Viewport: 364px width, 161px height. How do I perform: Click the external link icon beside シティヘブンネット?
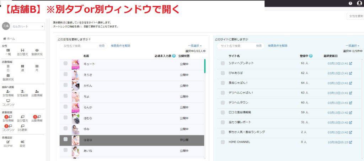[350, 63]
